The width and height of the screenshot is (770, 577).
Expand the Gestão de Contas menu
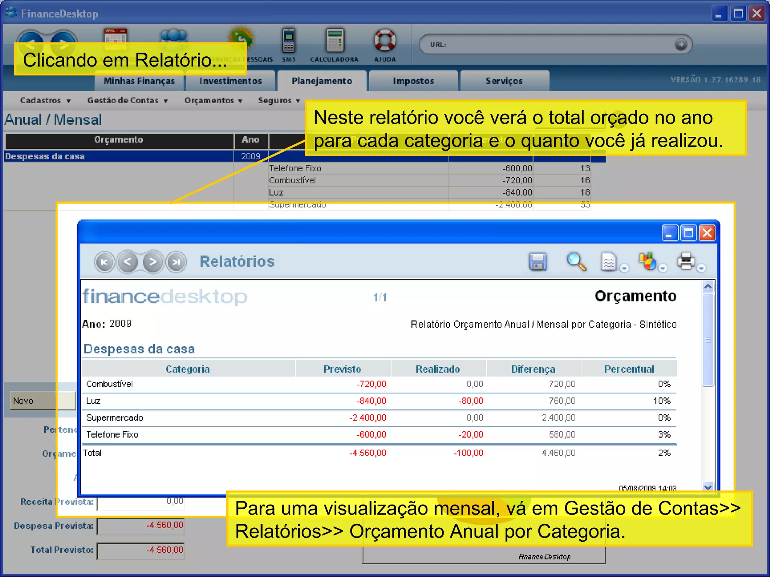click(x=127, y=100)
